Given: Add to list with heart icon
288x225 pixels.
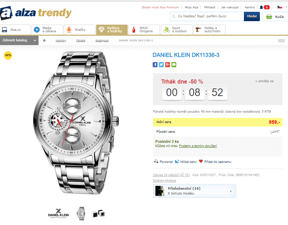Looking at the screenshot, I should tap(201, 162).
